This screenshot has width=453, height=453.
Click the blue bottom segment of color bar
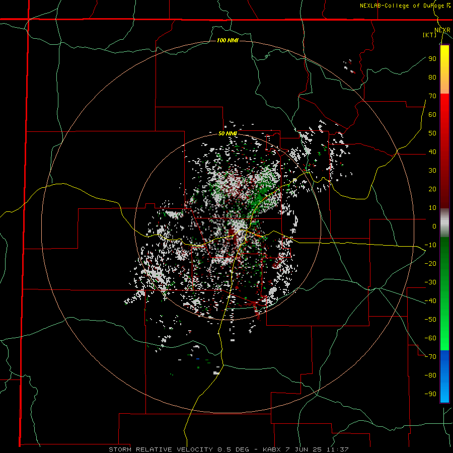[x=444, y=376]
